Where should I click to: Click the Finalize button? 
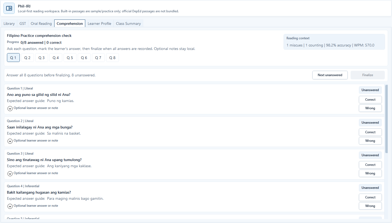368,75
